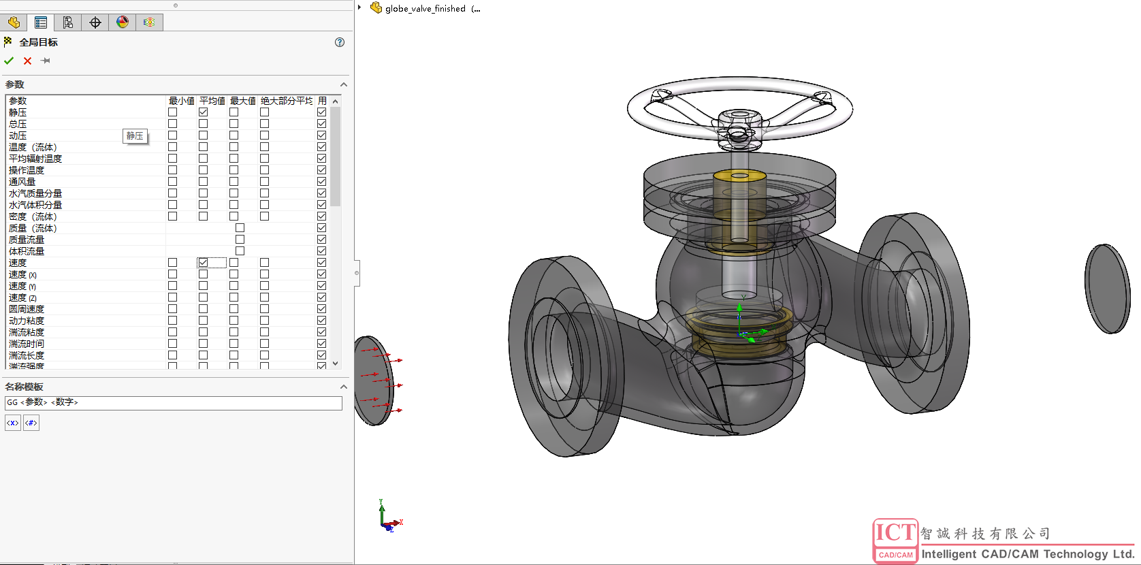Tick the 质量流量 goal checkbox
Image resolution: width=1141 pixels, height=565 pixels.
click(x=240, y=240)
